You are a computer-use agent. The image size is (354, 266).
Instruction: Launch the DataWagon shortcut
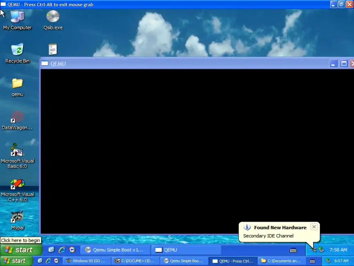tap(17, 121)
